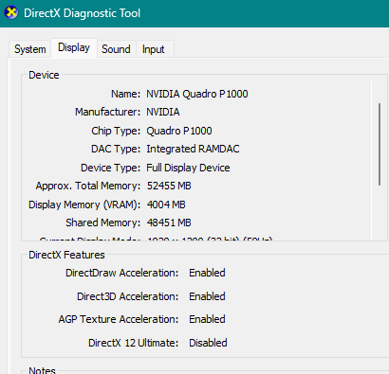Click the Direct3D Acceleration label
Screen dimensions: 389x374
pos(128,296)
